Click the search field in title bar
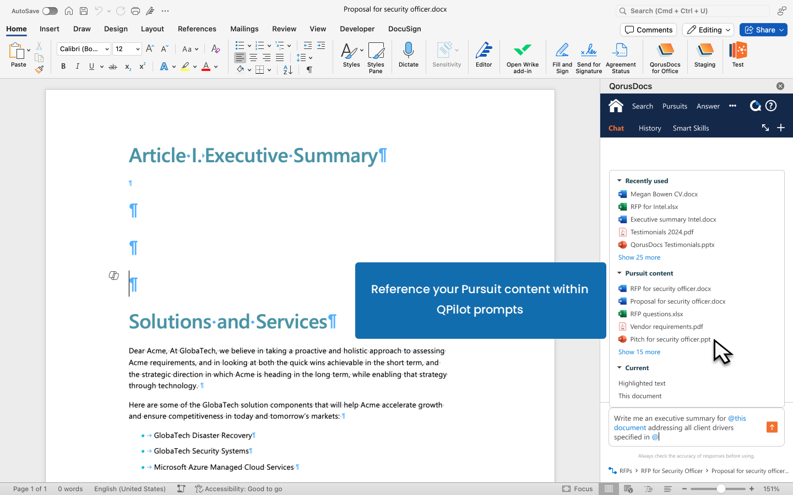The width and height of the screenshot is (793, 495). click(x=692, y=11)
